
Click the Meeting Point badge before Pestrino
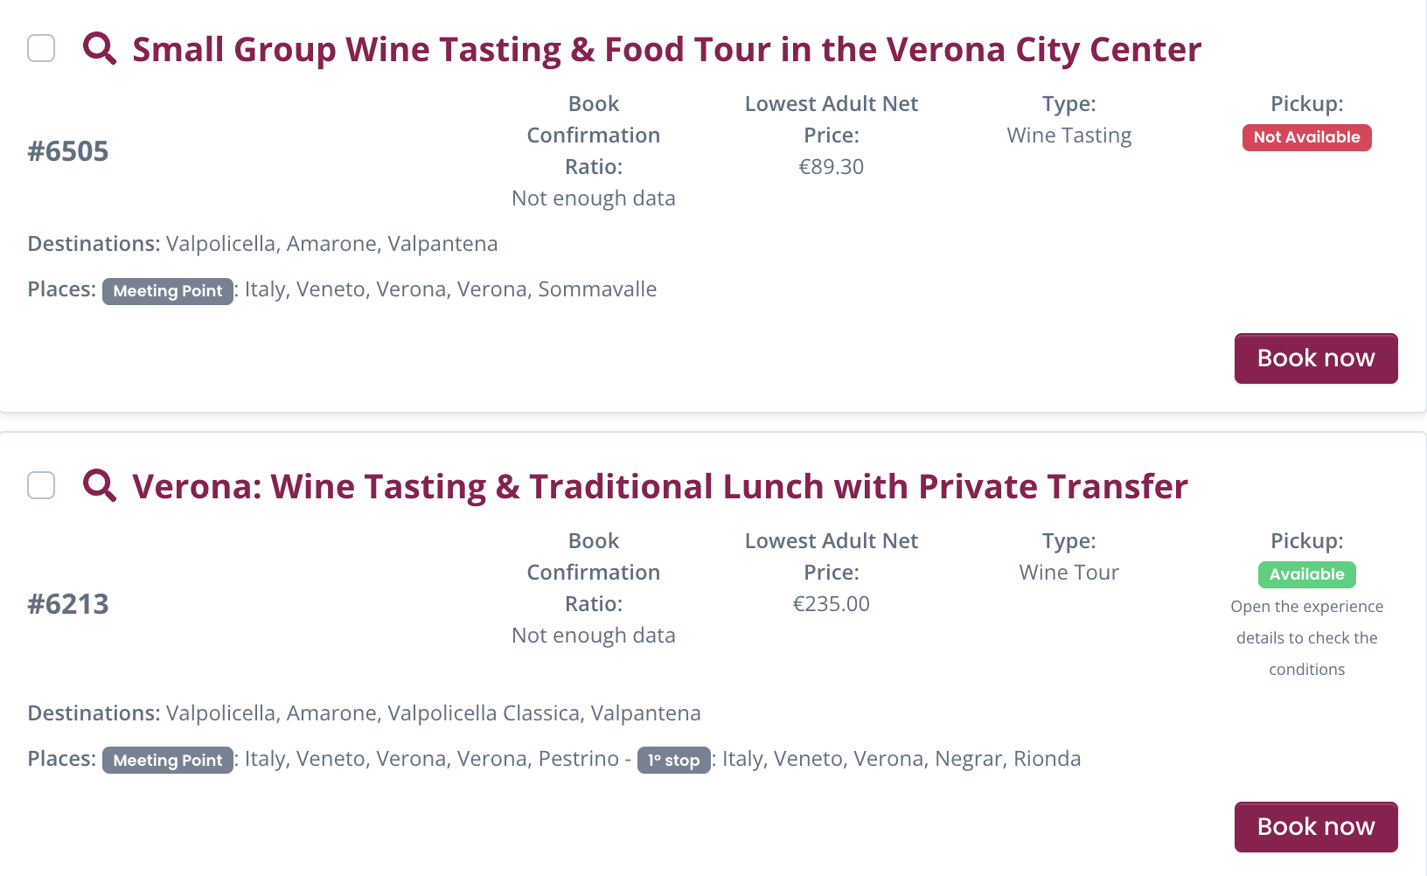pos(168,761)
